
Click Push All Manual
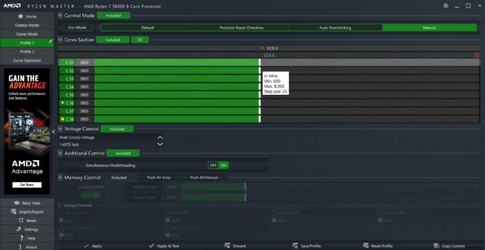204,177
